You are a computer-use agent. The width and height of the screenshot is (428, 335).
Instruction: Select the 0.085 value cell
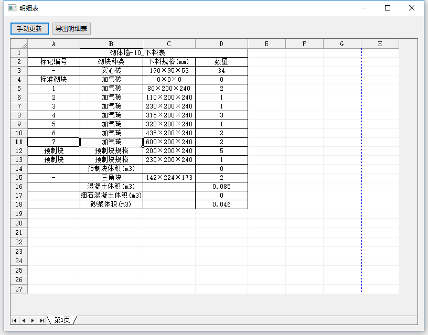(x=221, y=187)
